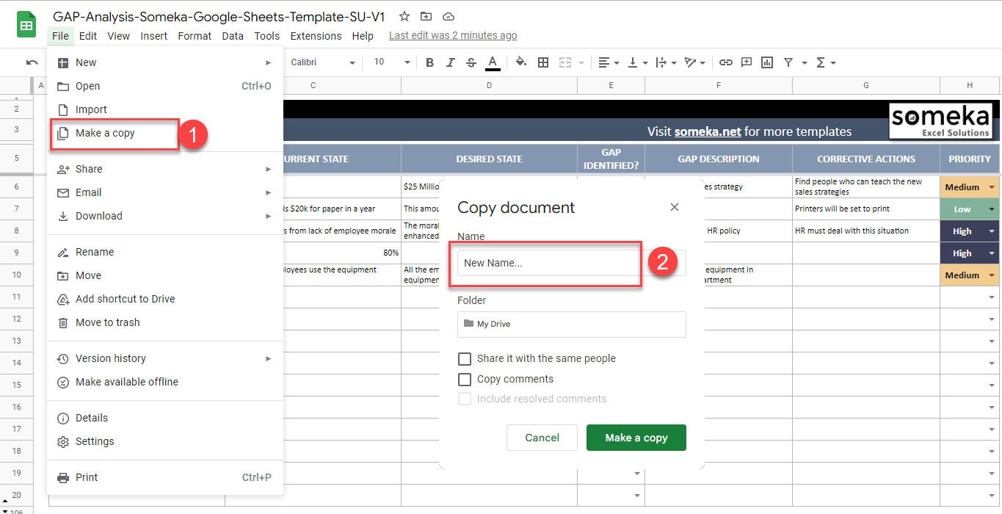
Task: Click the green Make a copy button
Action: pyautogui.click(x=636, y=438)
